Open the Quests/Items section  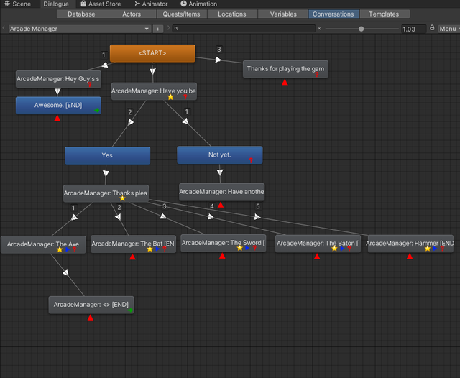point(181,14)
